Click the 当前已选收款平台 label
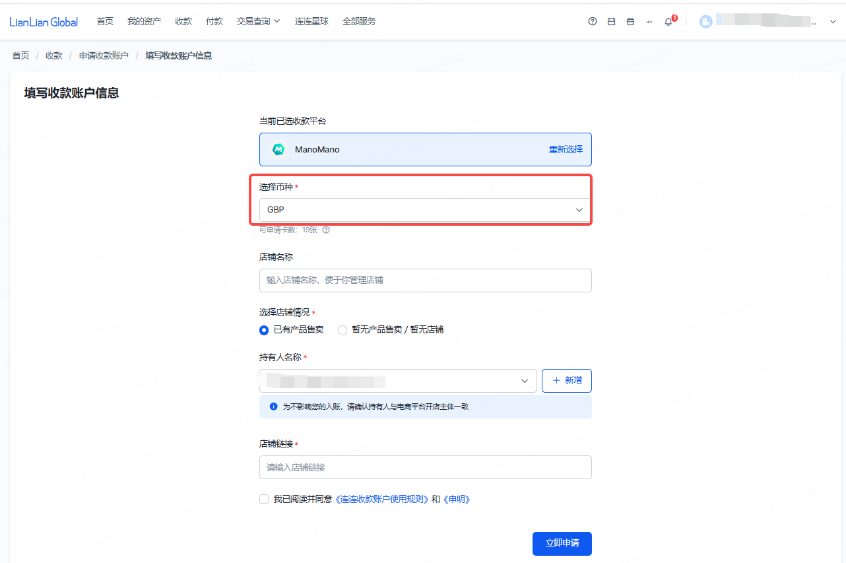Image resolution: width=846 pixels, height=563 pixels. 292,121
